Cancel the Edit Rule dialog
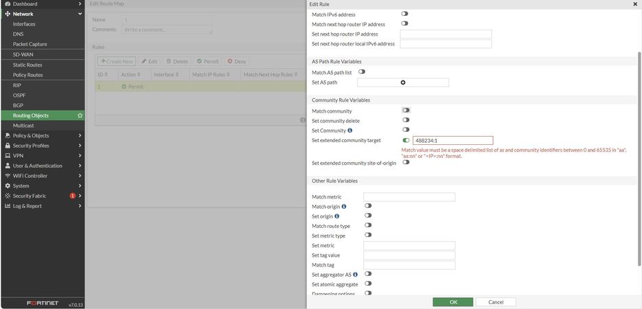The width and height of the screenshot is (642, 309). (x=496, y=302)
